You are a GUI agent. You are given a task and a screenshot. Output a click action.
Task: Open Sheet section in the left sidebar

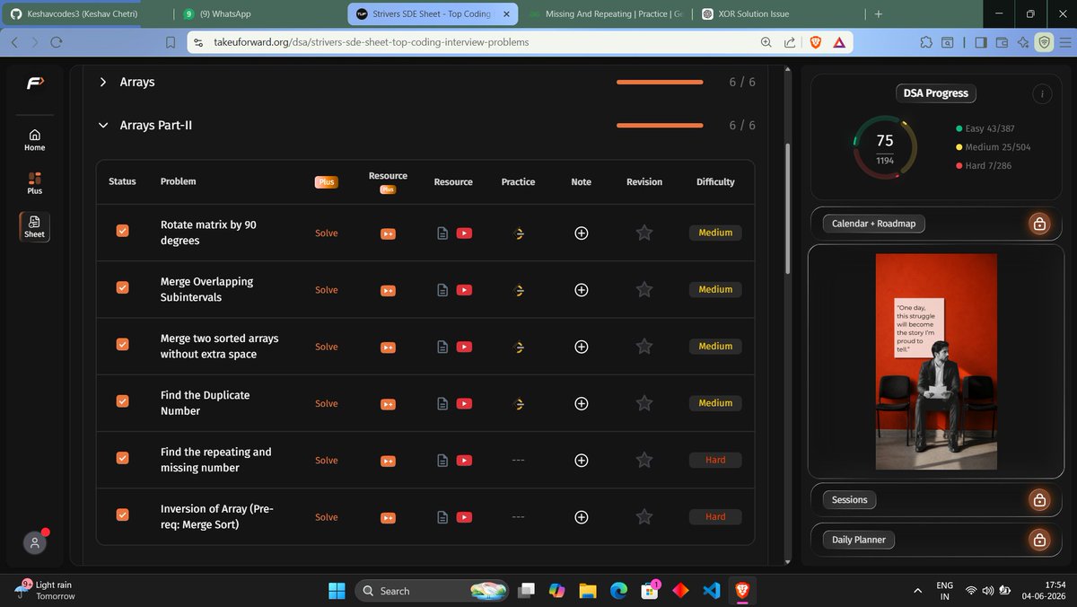click(35, 226)
